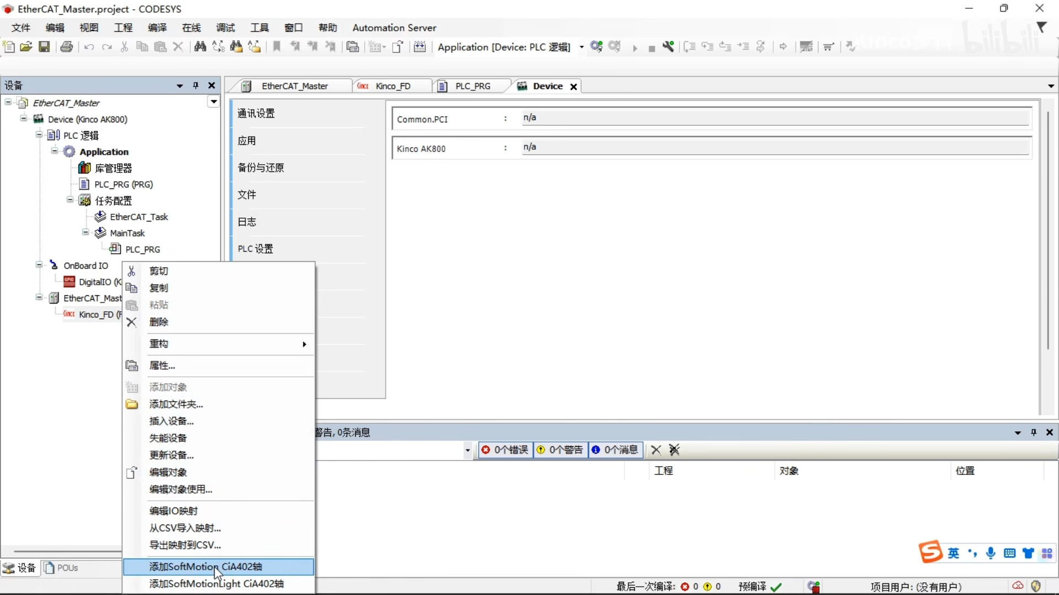
Task: Collapse the MainTask tree node
Action: click(85, 232)
